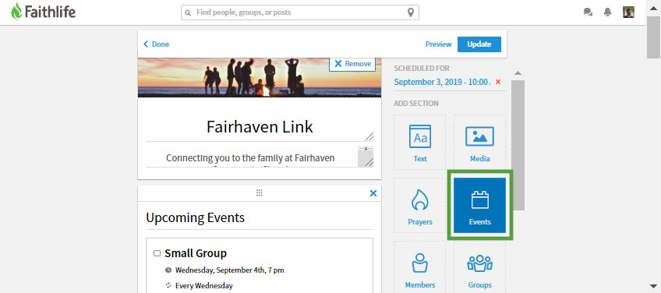Add a Text section
Image resolution: width=661 pixels, height=293 pixels.
pyautogui.click(x=420, y=143)
